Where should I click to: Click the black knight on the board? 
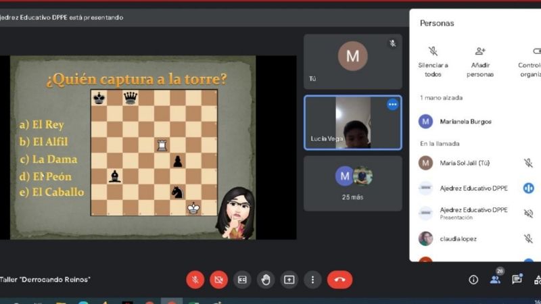177,193
